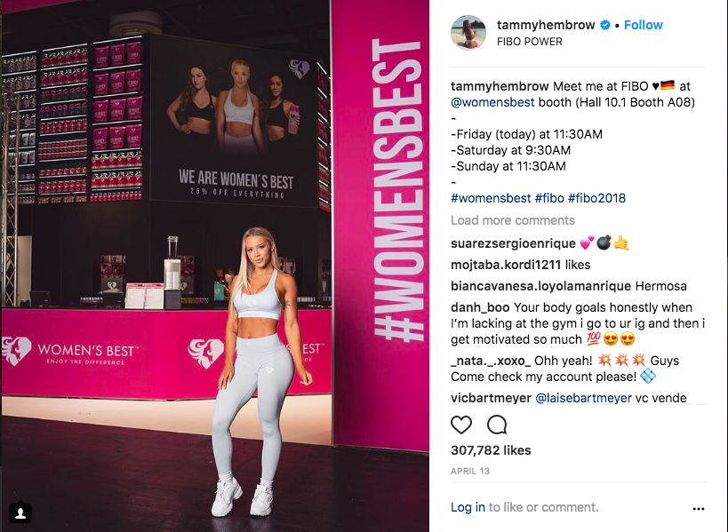Open commenter danh_boo's profile
728x532 pixels.
coord(480,307)
